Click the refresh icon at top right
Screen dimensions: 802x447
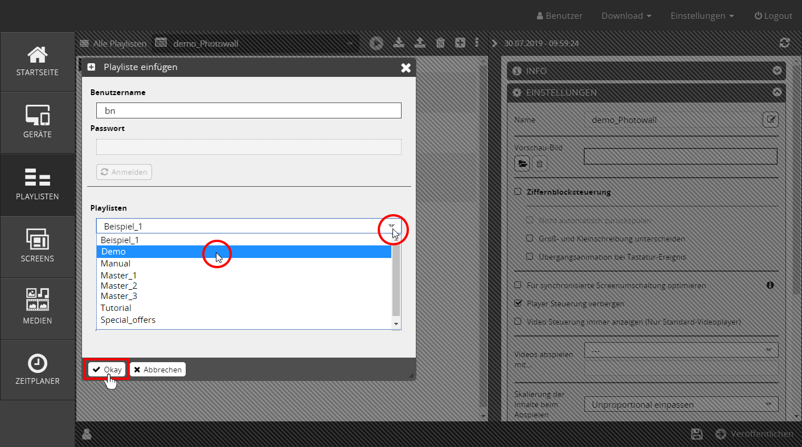tap(784, 43)
